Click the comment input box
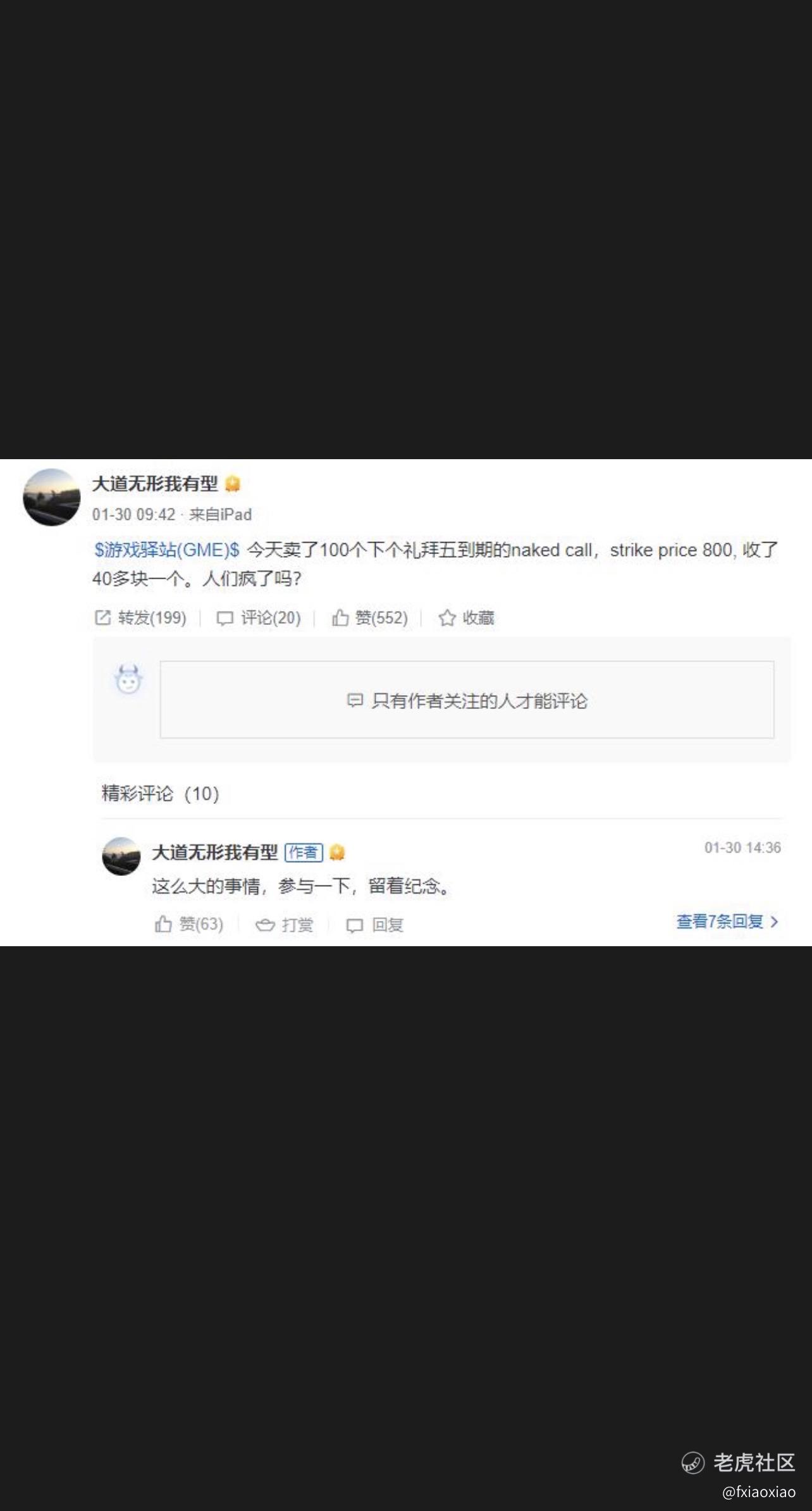 (467, 700)
